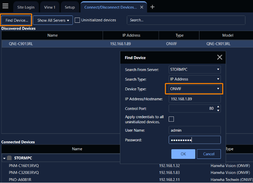
Task: Expand the Search Type dropdown
Action: pyautogui.click(x=195, y=79)
